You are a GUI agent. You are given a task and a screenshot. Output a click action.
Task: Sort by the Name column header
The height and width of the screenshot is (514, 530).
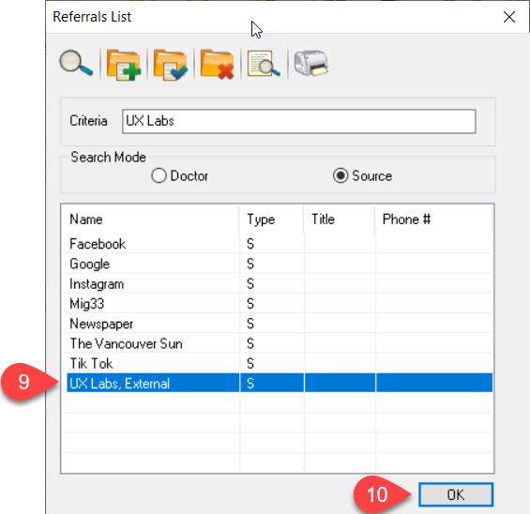(150, 219)
